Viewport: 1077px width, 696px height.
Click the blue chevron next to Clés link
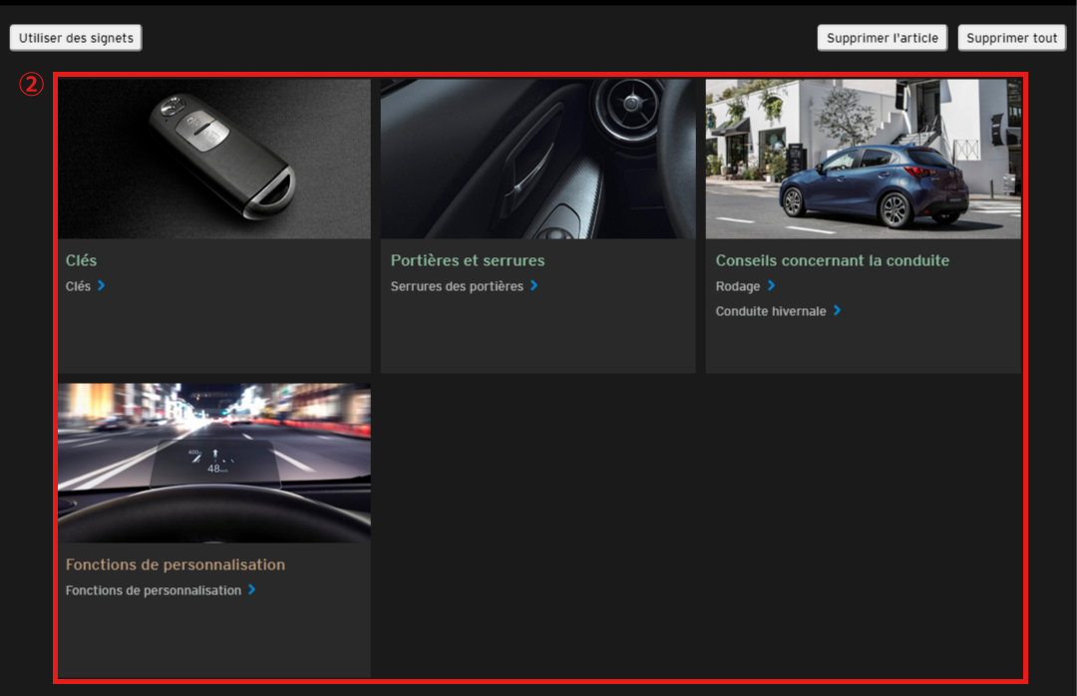point(102,286)
